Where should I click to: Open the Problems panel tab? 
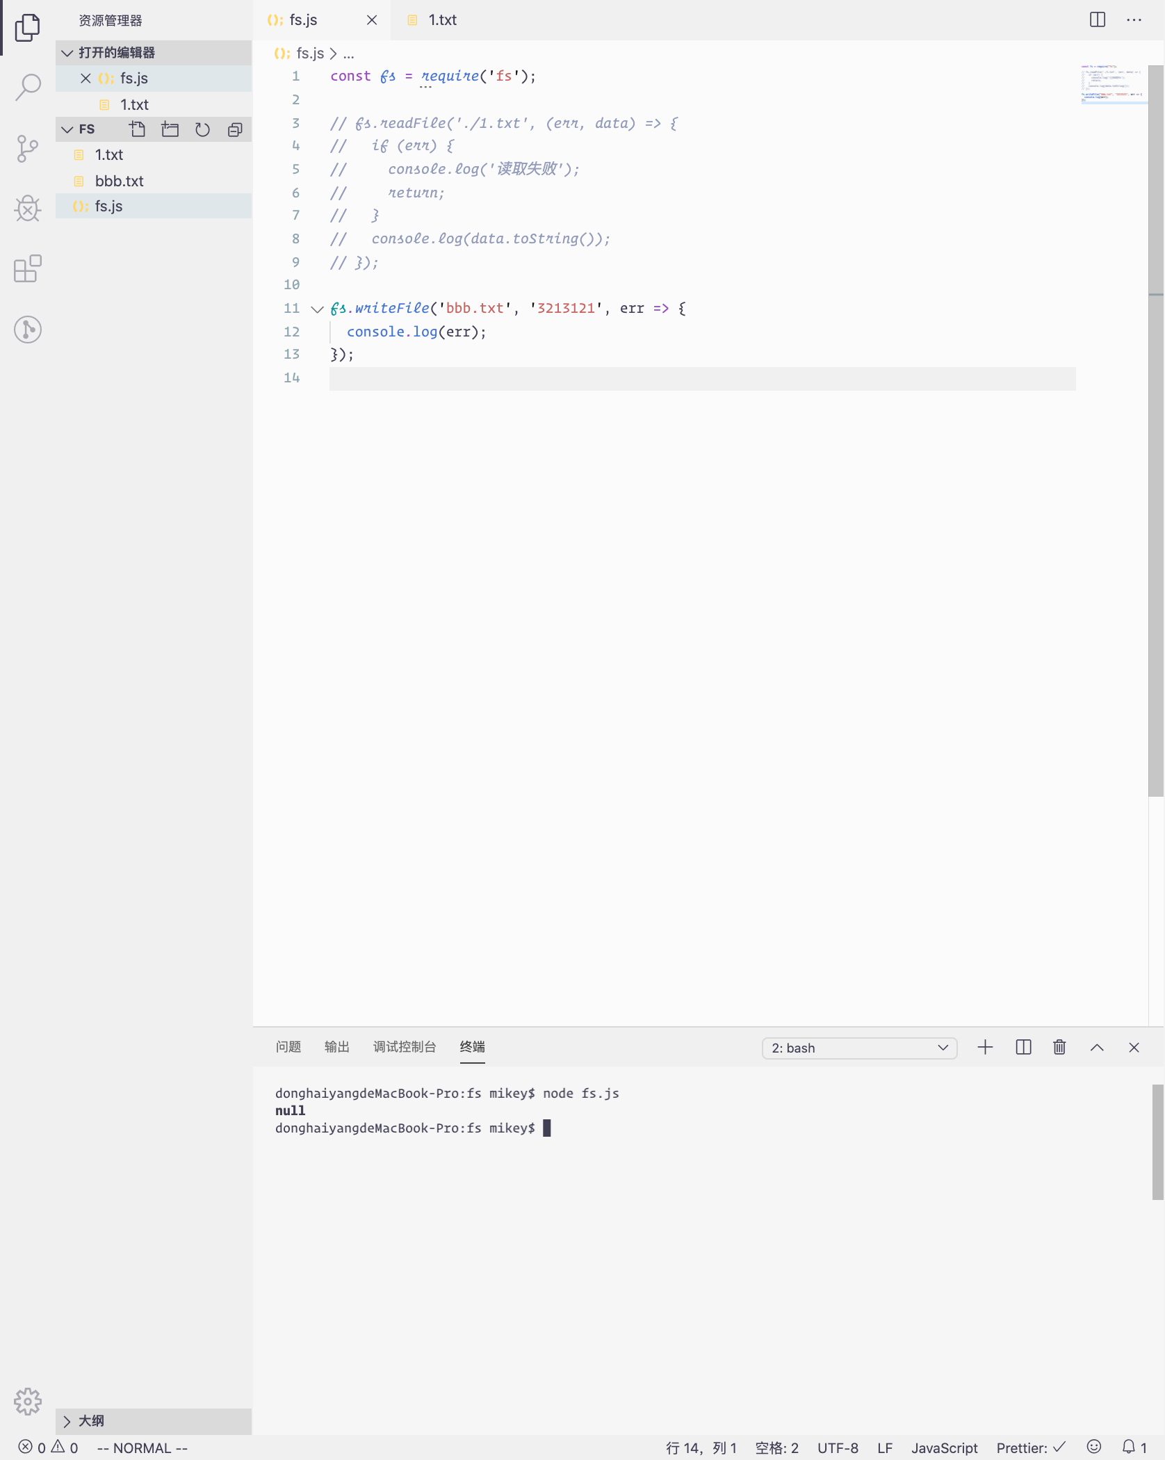click(288, 1046)
